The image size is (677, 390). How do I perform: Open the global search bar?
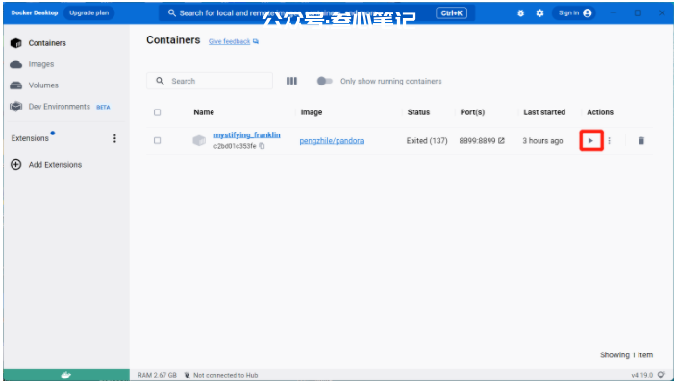(x=317, y=12)
